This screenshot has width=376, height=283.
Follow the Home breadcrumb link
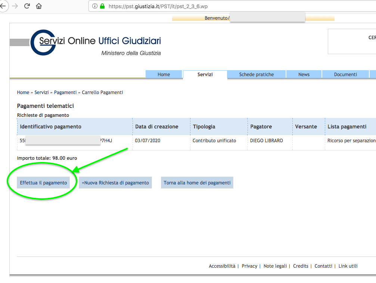(23, 92)
